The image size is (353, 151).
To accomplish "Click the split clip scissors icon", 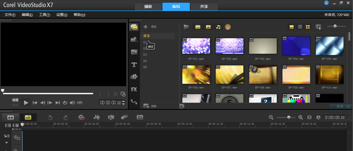I will pyautogui.click(x=116, y=94).
